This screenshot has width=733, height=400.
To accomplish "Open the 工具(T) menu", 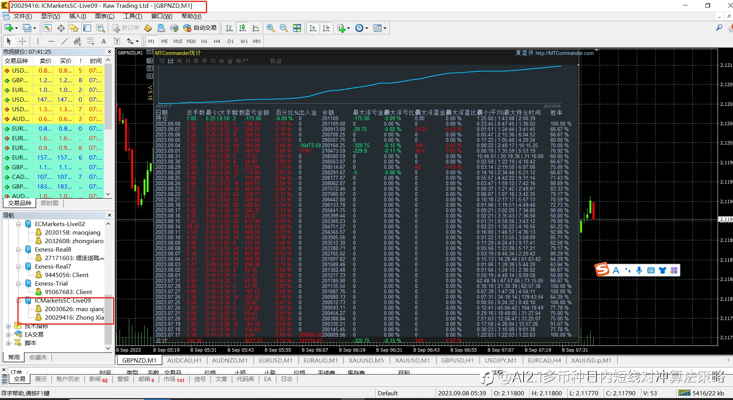I will (x=133, y=16).
